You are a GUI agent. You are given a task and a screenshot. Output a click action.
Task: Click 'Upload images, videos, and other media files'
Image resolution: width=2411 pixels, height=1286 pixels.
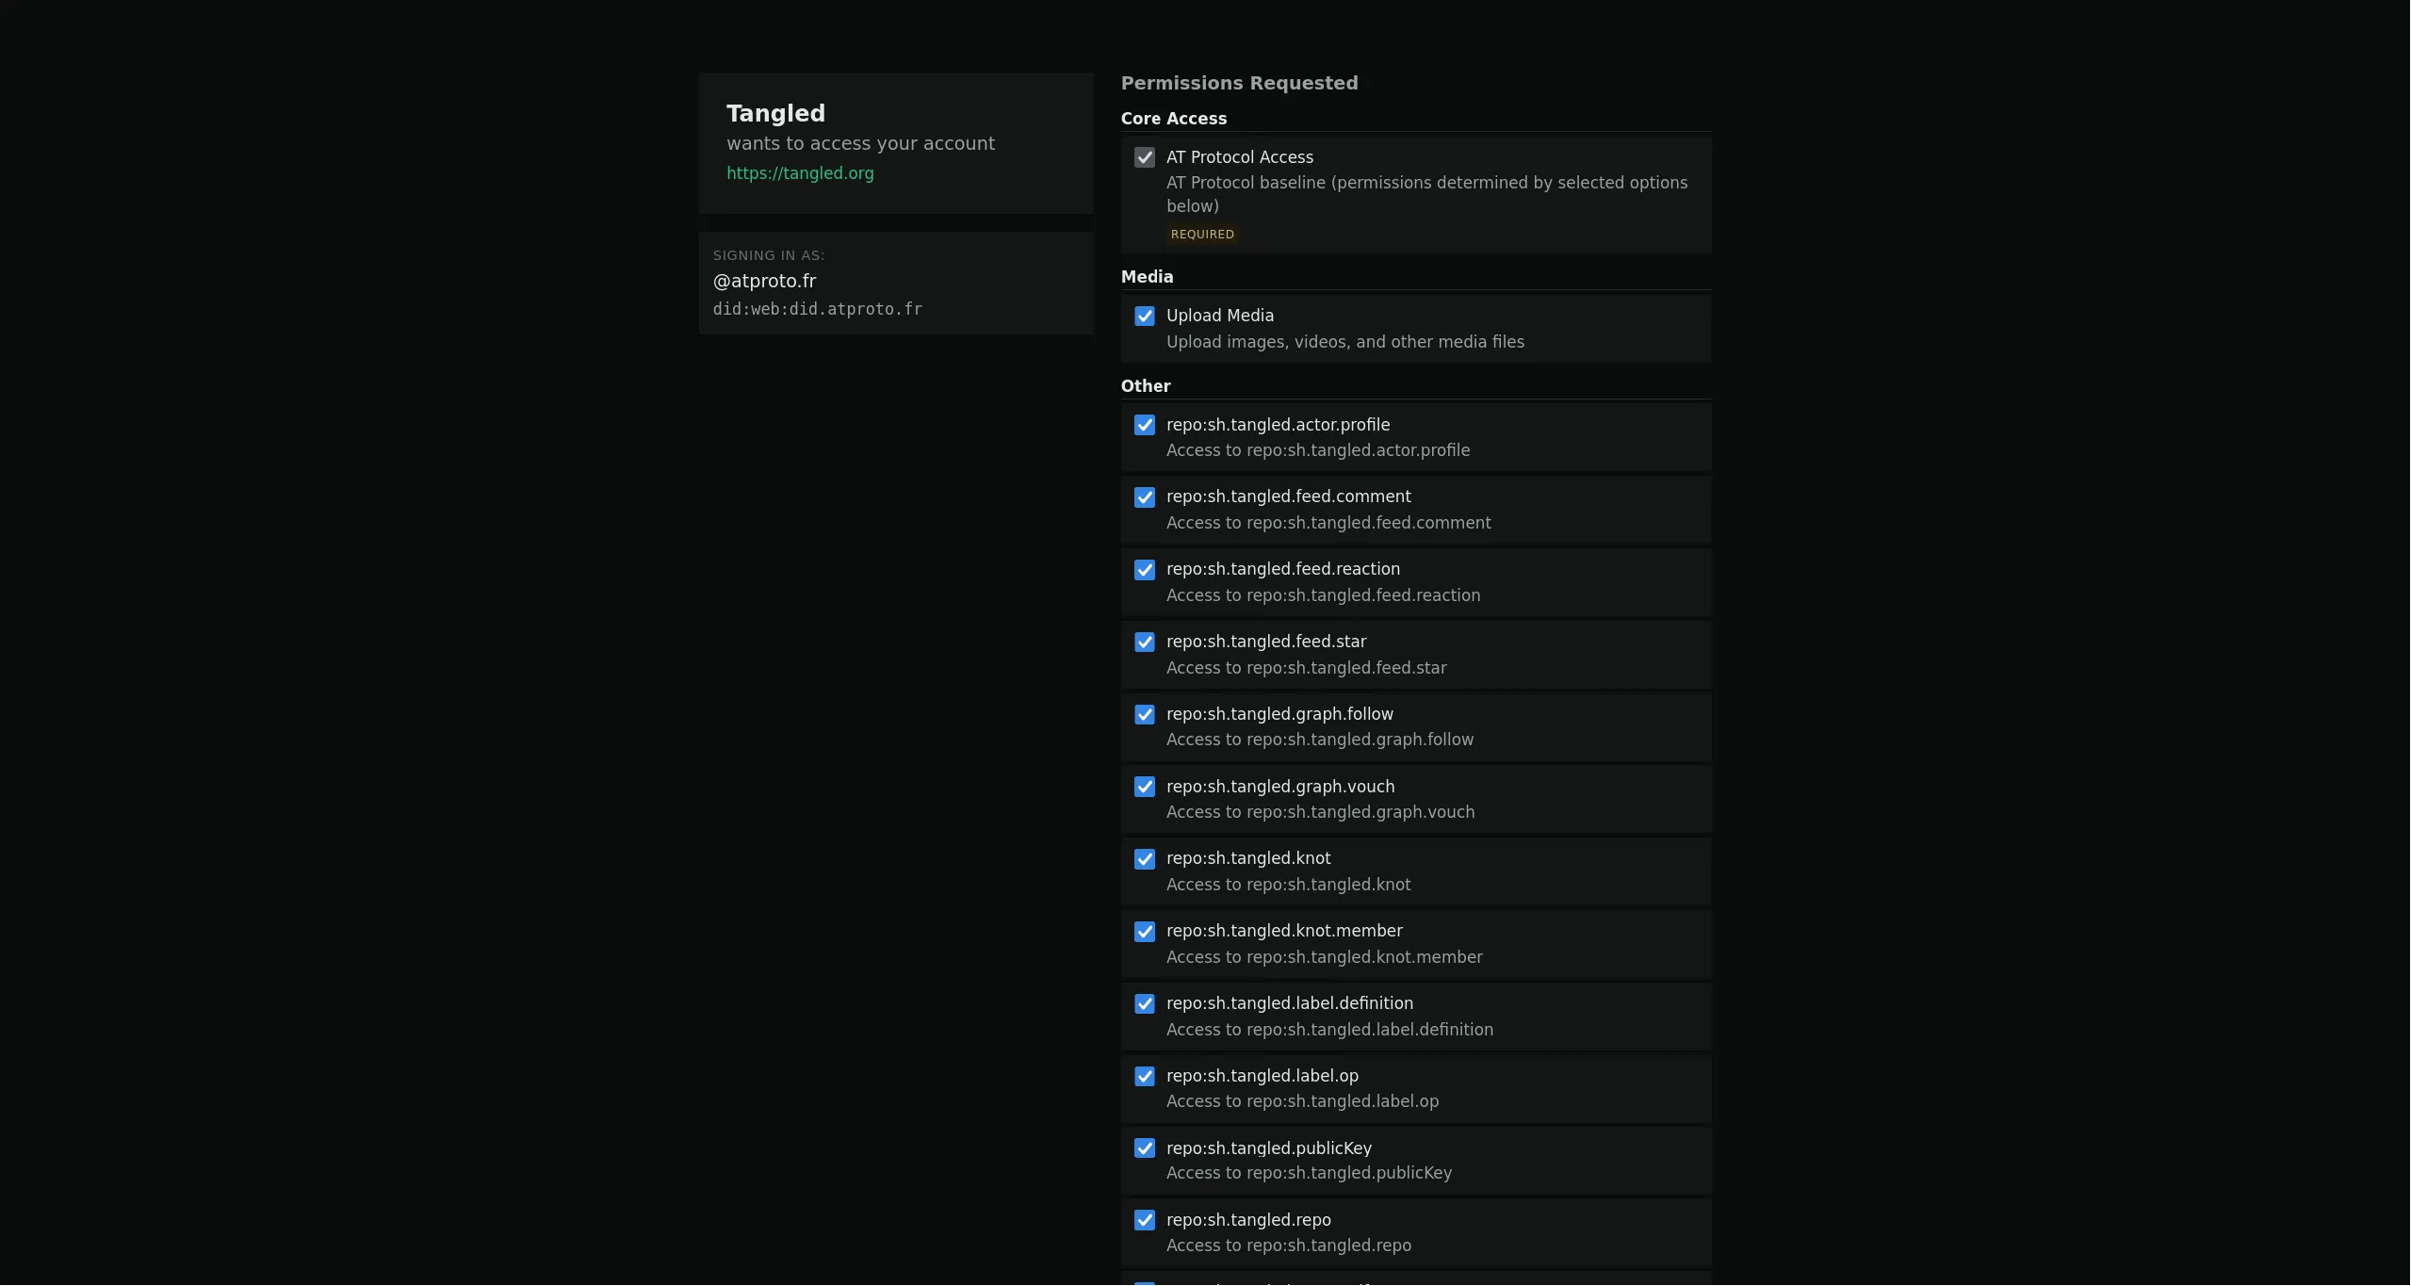coord(1344,342)
